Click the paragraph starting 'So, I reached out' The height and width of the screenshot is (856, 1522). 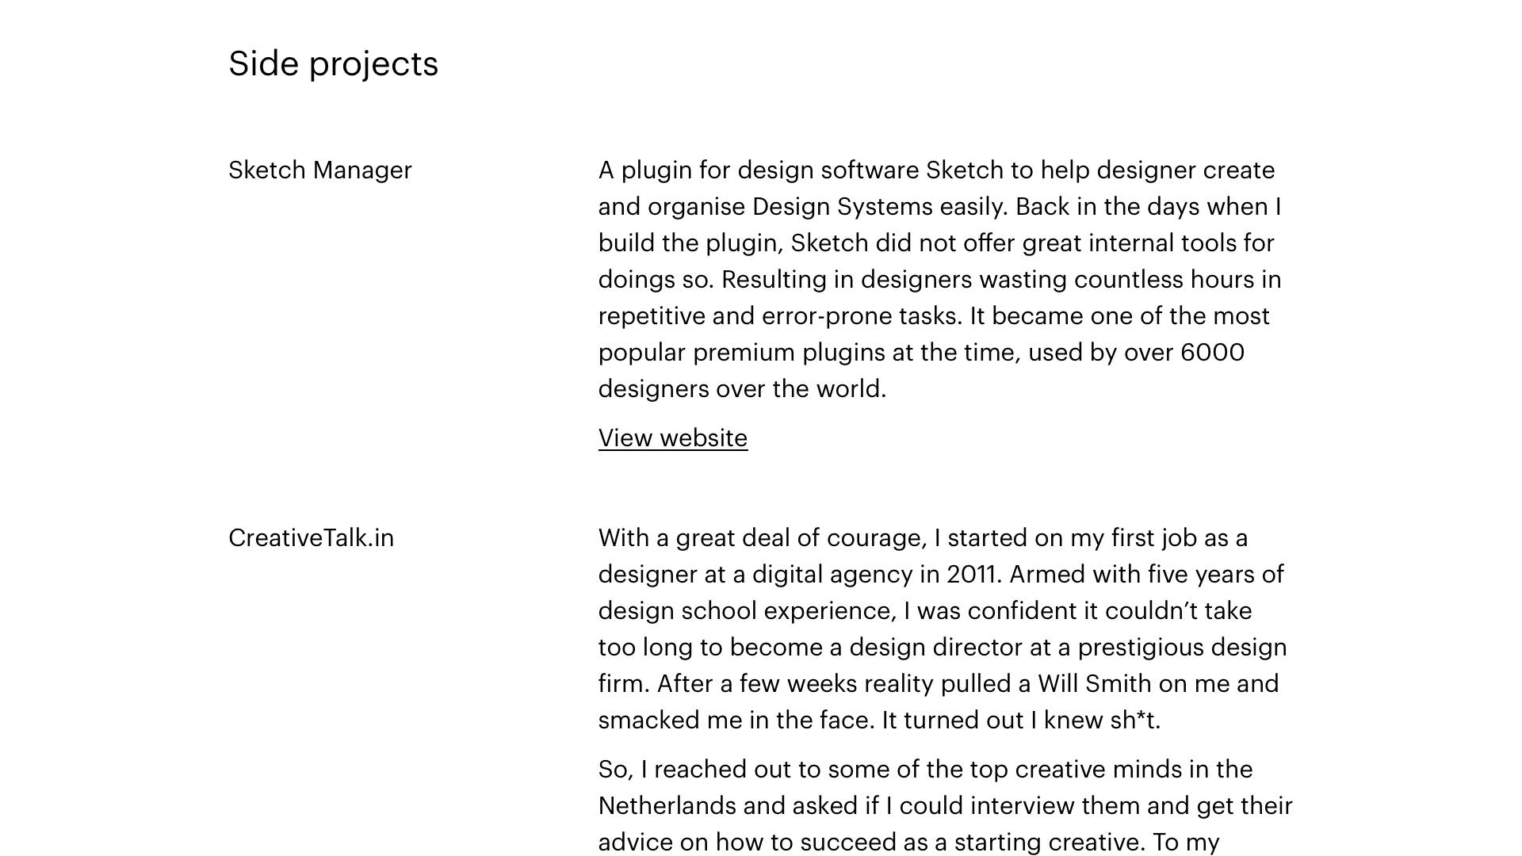coord(945,806)
